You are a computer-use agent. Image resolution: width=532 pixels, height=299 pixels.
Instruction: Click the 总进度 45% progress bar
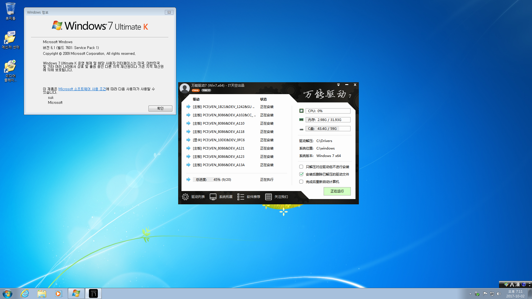[213, 179]
